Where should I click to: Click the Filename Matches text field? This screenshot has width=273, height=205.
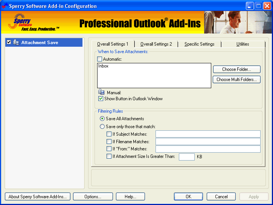click(208, 141)
